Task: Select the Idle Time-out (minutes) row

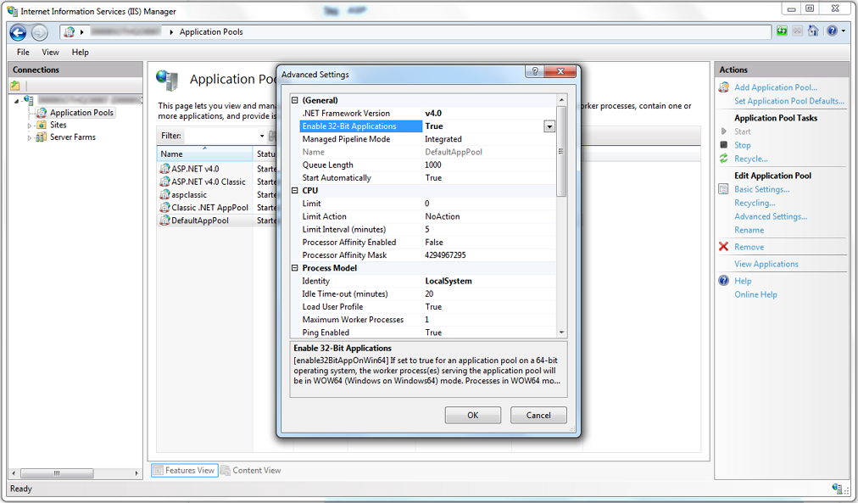Action: coord(428,294)
